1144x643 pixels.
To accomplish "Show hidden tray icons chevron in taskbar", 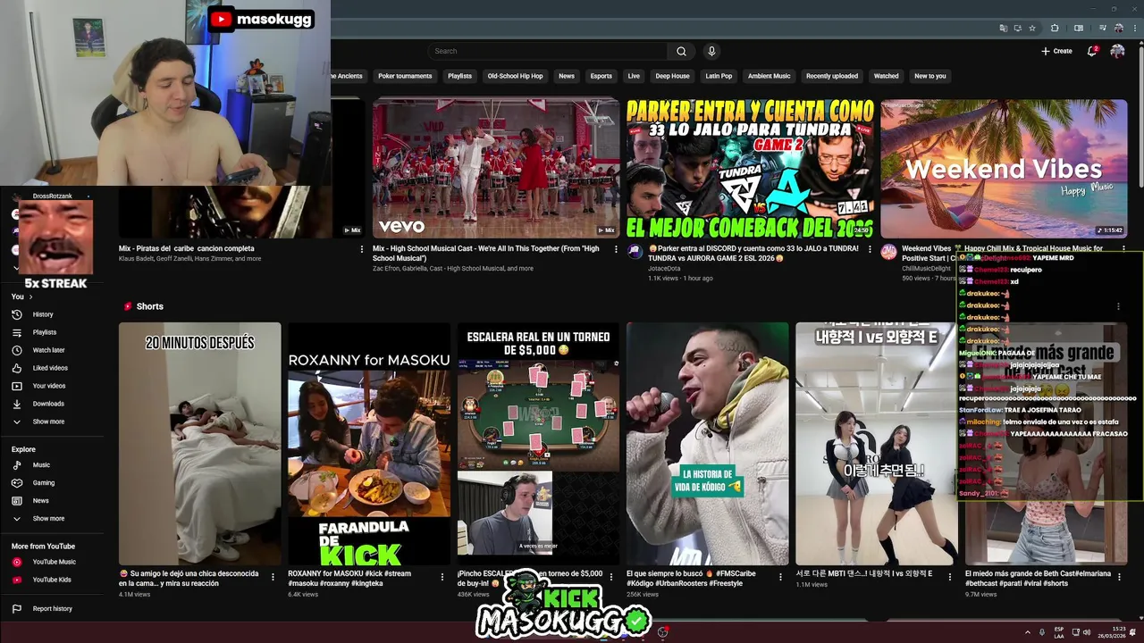I will (1027, 632).
